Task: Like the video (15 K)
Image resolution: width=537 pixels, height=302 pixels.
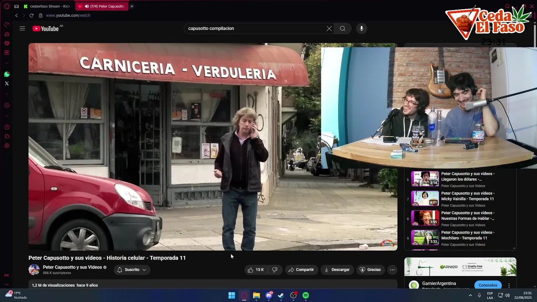Action: 256,270
